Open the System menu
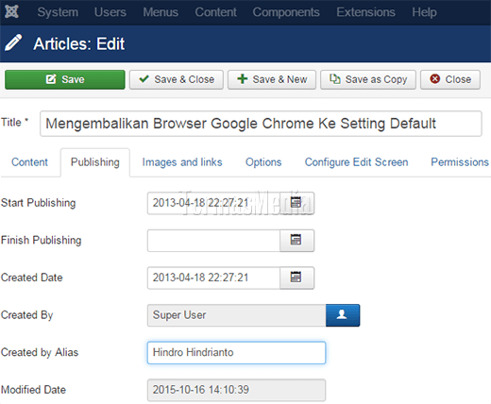This screenshot has width=491, height=404. coord(58,12)
